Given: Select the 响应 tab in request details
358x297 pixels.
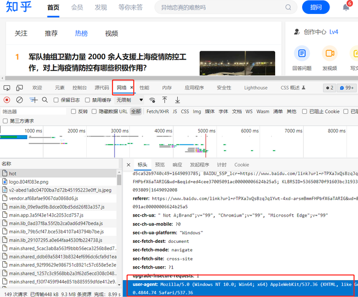Looking at the screenshot, I should pos(177,165).
